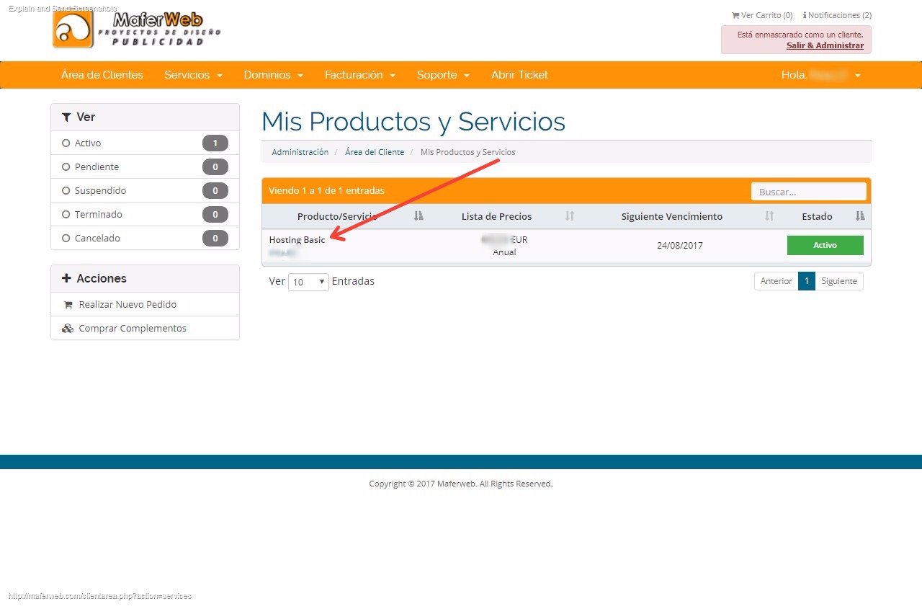Expand the Hola user account menu

[820, 75]
